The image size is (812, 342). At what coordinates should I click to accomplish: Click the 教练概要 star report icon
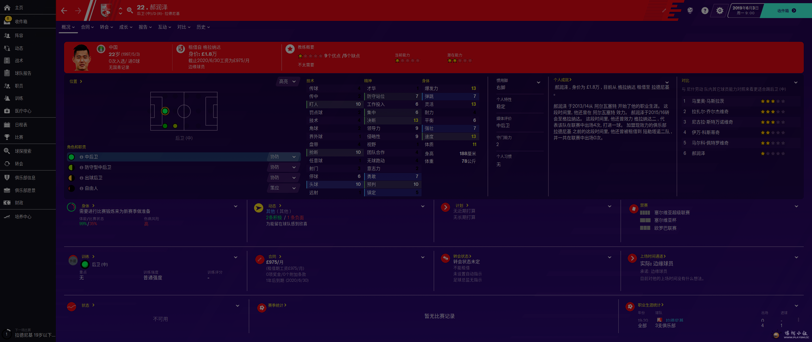290,49
